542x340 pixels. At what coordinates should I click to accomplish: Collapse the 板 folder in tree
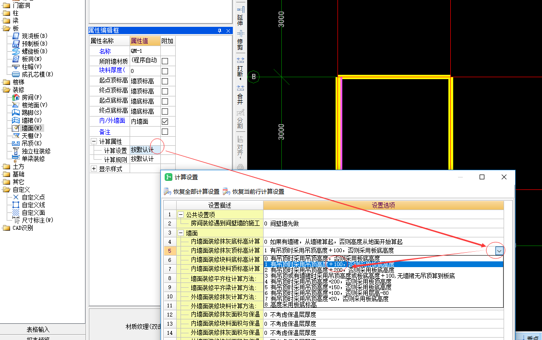[x=6, y=28]
